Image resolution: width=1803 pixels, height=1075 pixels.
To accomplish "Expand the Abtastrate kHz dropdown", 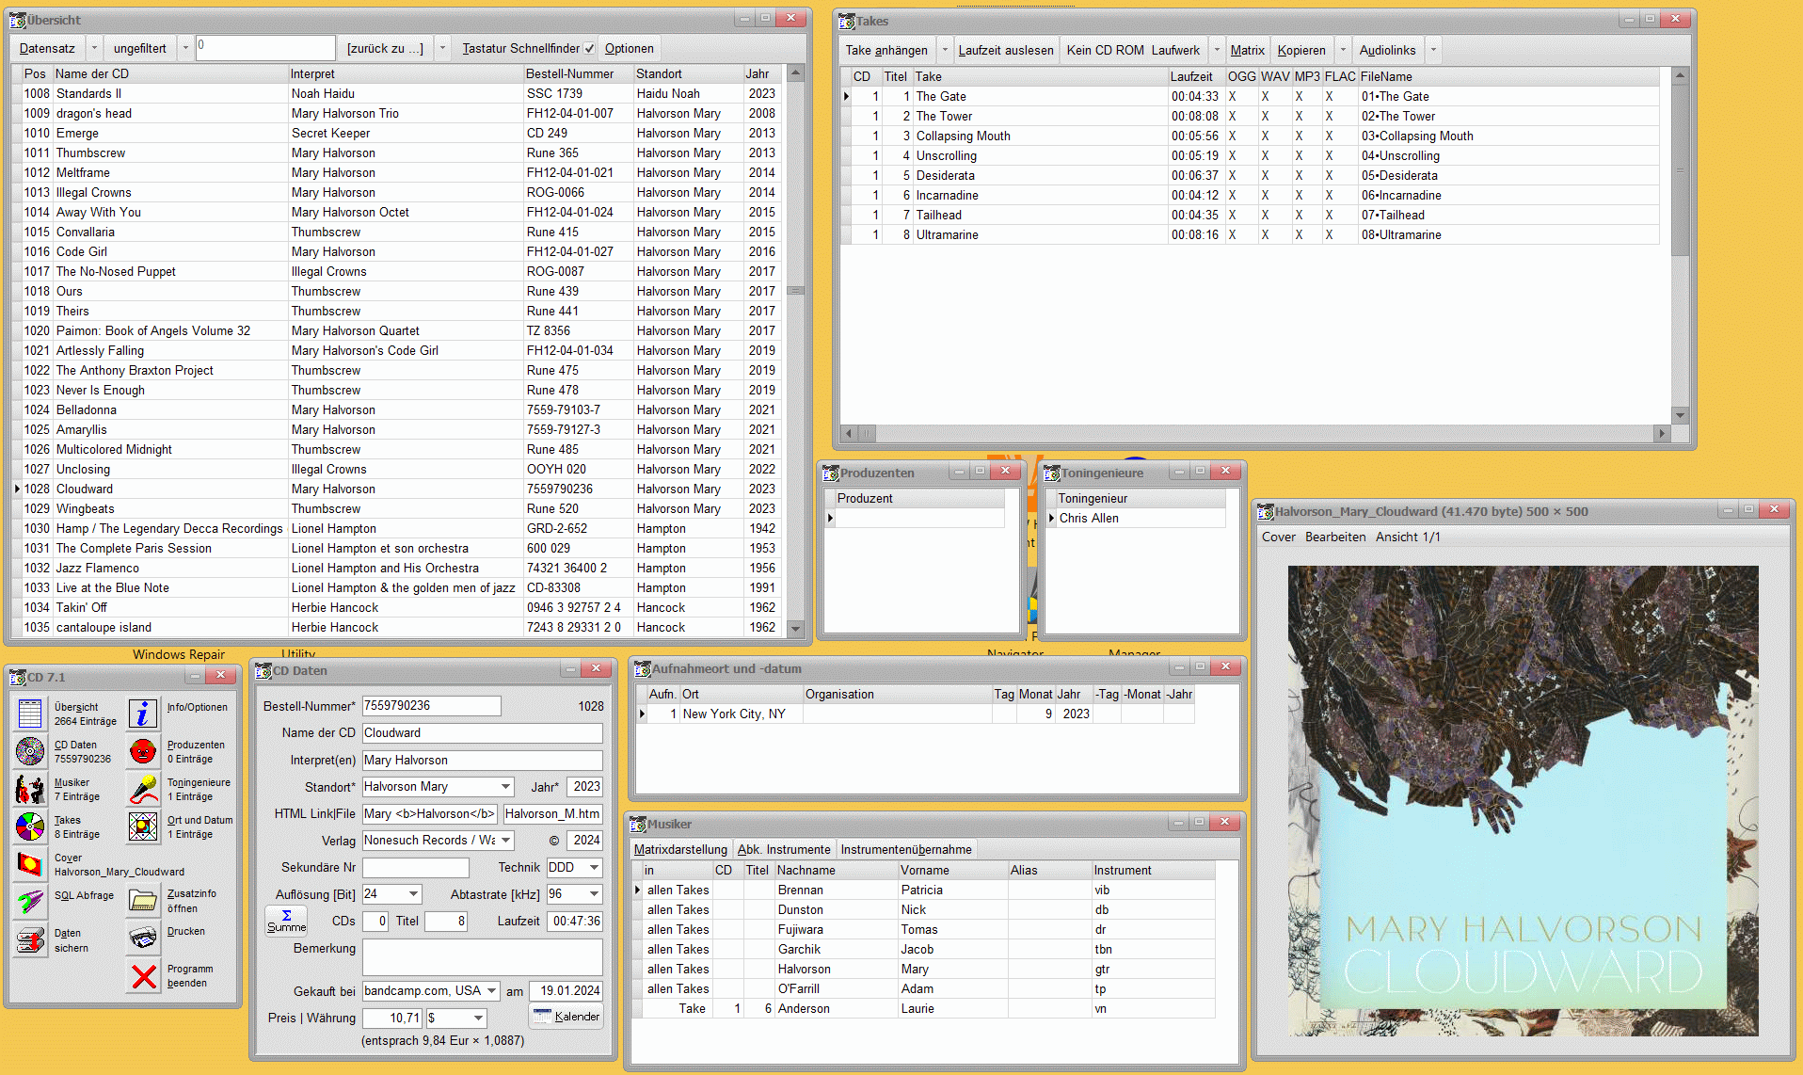I will [x=594, y=894].
